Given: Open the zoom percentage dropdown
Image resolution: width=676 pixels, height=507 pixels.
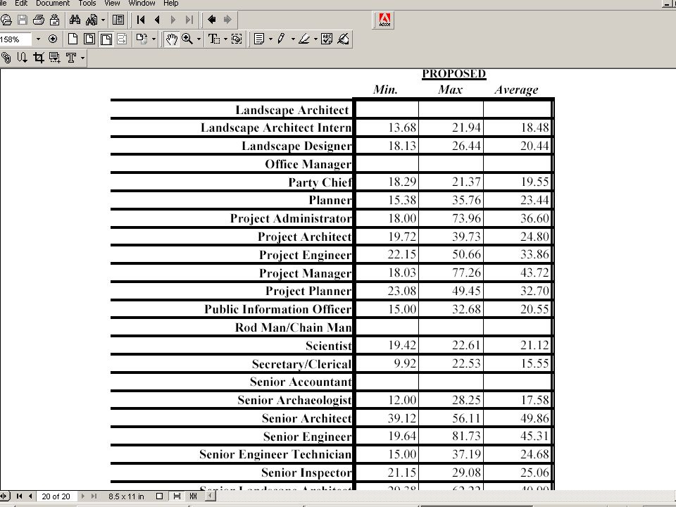Looking at the screenshot, I should [x=38, y=39].
